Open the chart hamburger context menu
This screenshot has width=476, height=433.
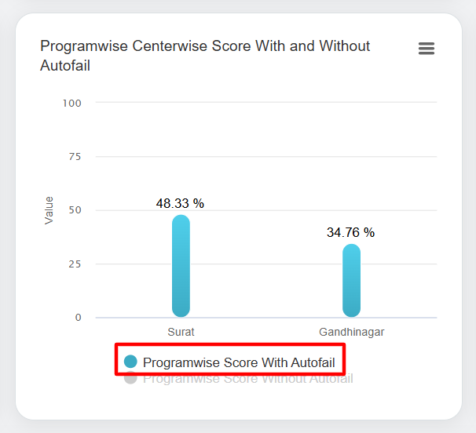point(427,49)
